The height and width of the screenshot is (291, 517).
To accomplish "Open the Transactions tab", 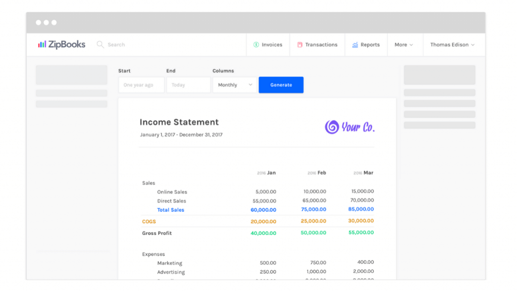I will pyautogui.click(x=318, y=44).
